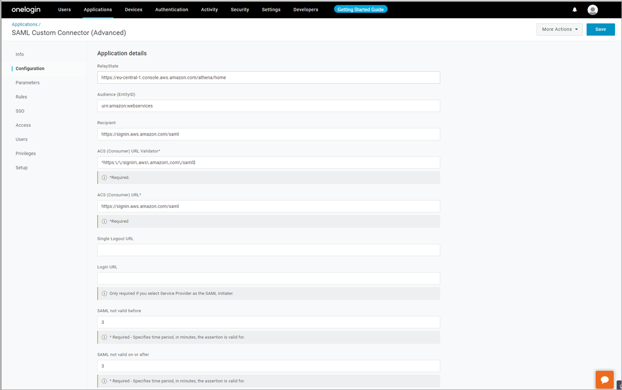Open the Users menu in top navigation
This screenshot has width=622, height=390.
64,10
